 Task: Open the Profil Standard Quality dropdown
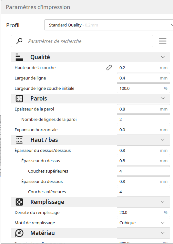[x=109, y=25]
